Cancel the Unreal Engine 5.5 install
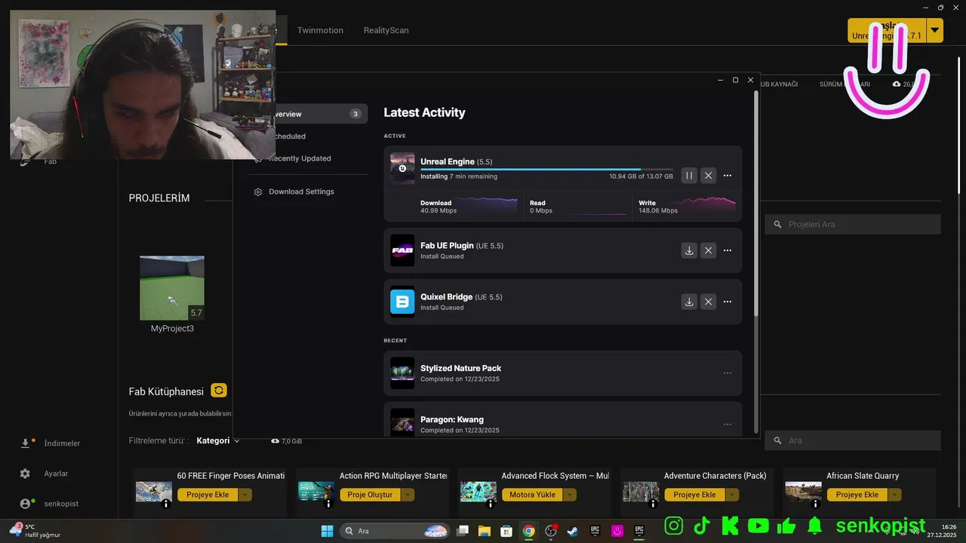The width and height of the screenshot is (966, 543). (708, 176)
